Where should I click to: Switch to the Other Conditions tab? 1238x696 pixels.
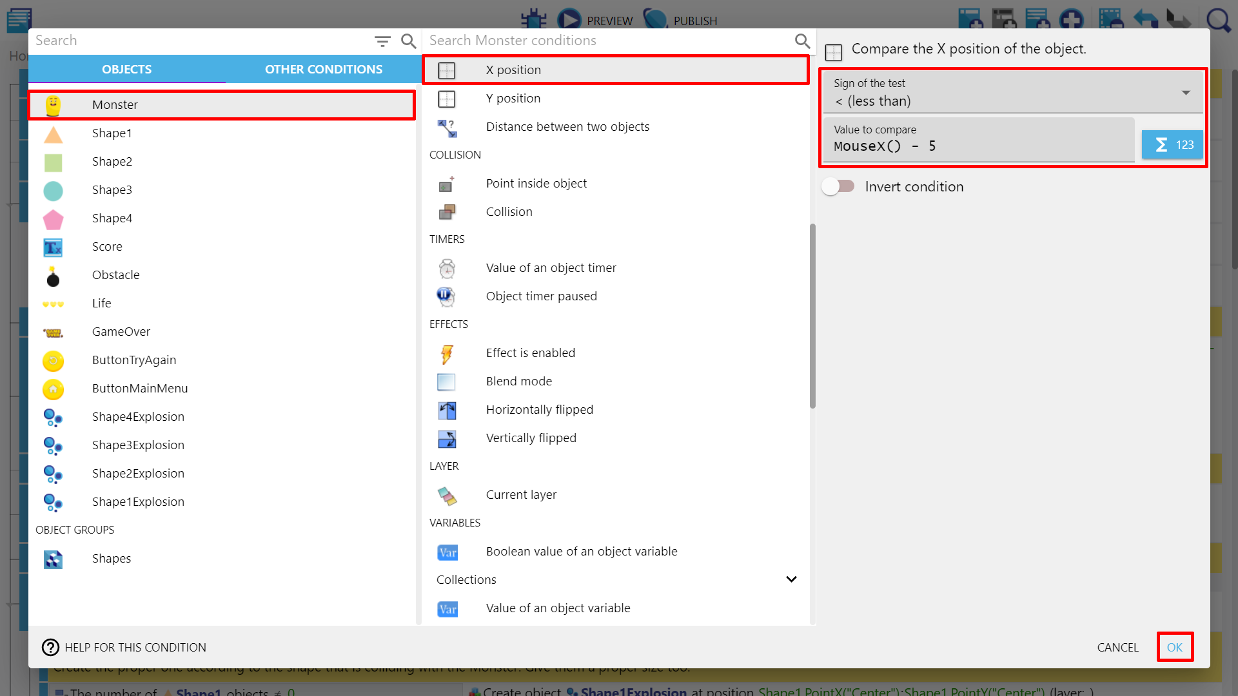323,69
